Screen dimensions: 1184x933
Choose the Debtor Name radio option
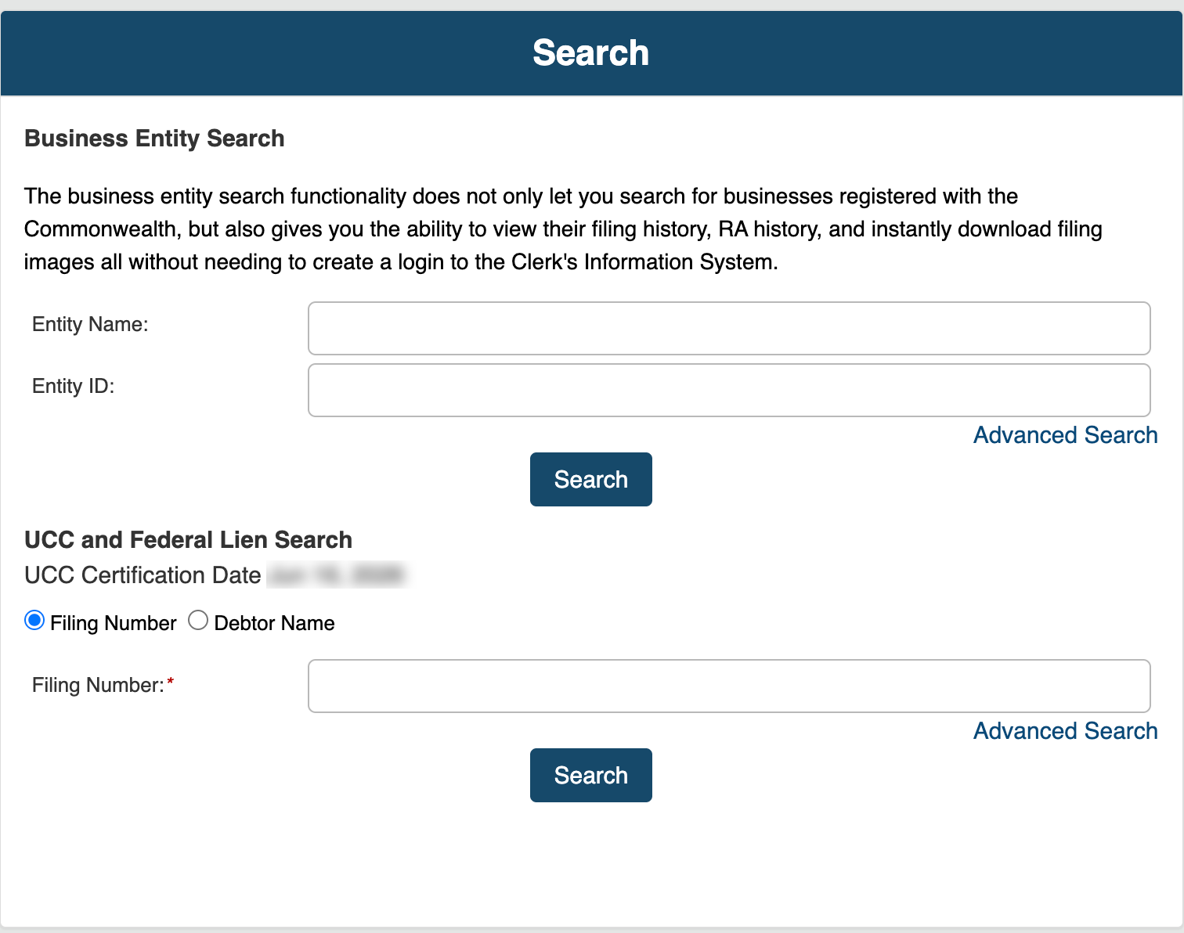[x=198, y=621]
